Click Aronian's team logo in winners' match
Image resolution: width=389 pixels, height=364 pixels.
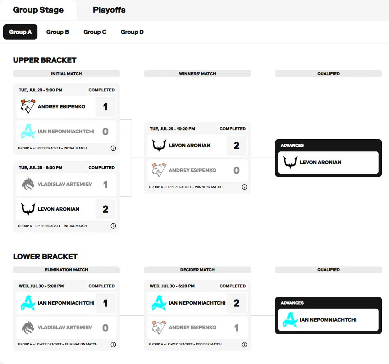point(159,145)
